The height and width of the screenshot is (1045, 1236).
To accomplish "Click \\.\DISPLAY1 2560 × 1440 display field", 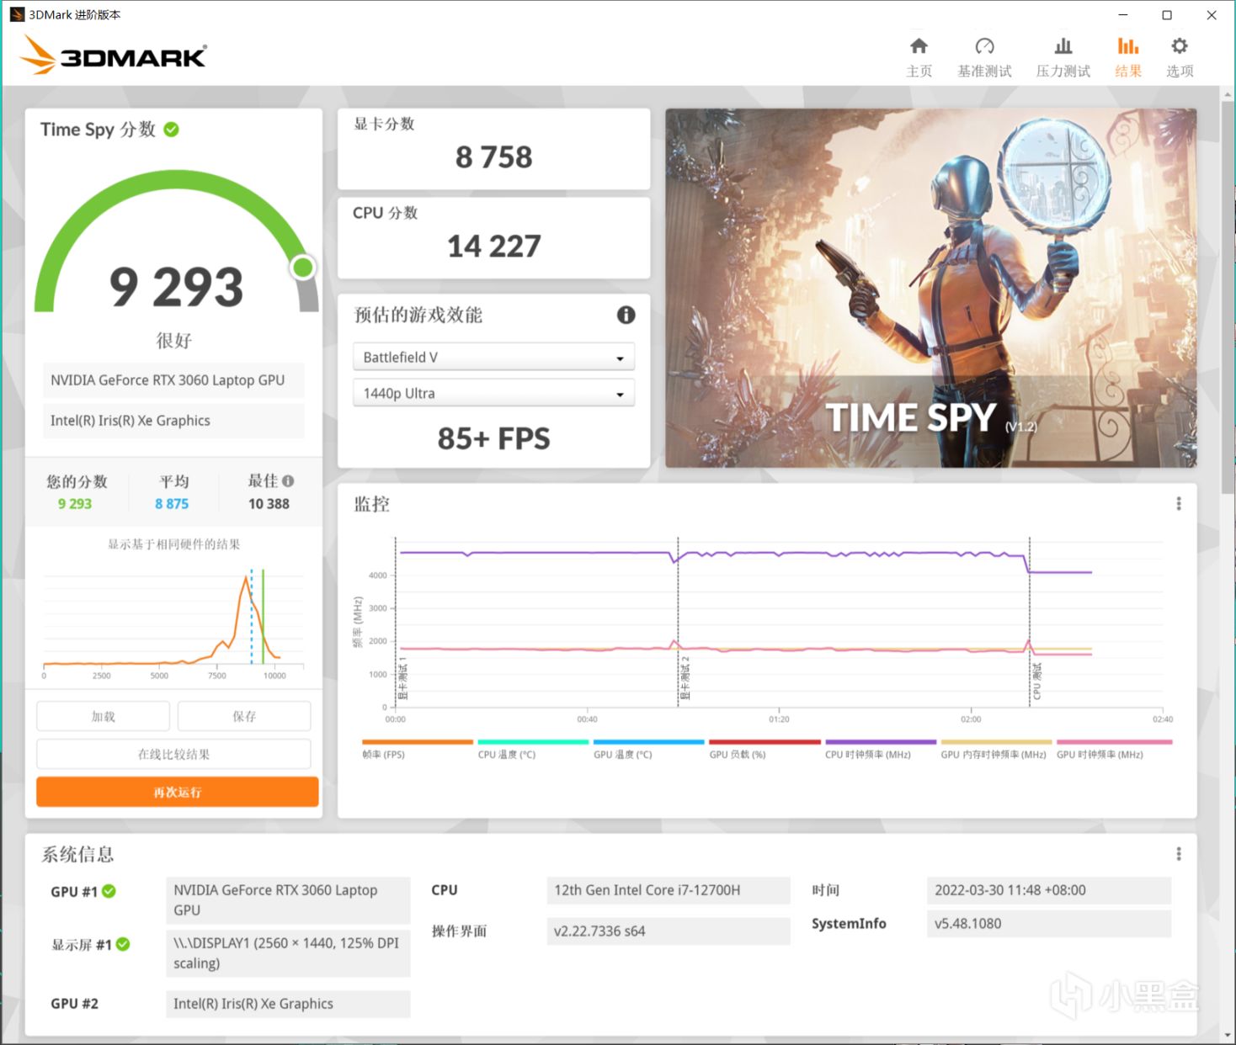I will pyautogui.click(x=288, y=953).
